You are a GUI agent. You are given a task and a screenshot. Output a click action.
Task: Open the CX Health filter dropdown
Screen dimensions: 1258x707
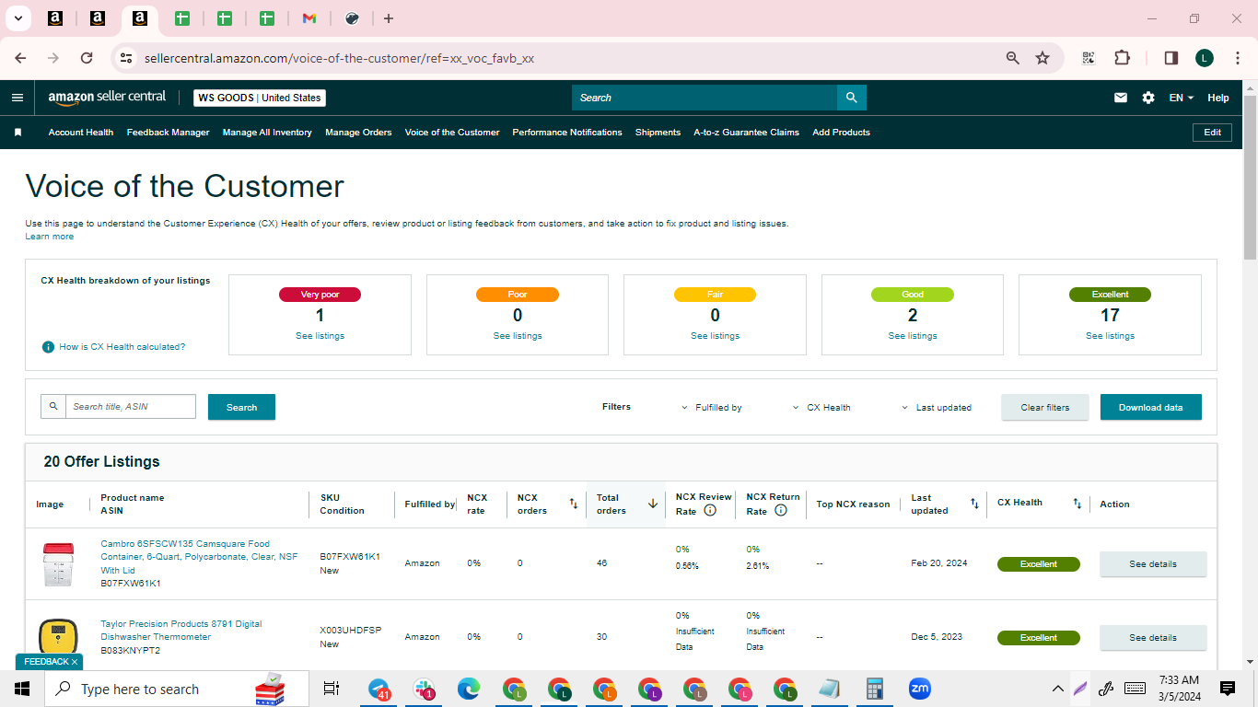click(821, 407)
